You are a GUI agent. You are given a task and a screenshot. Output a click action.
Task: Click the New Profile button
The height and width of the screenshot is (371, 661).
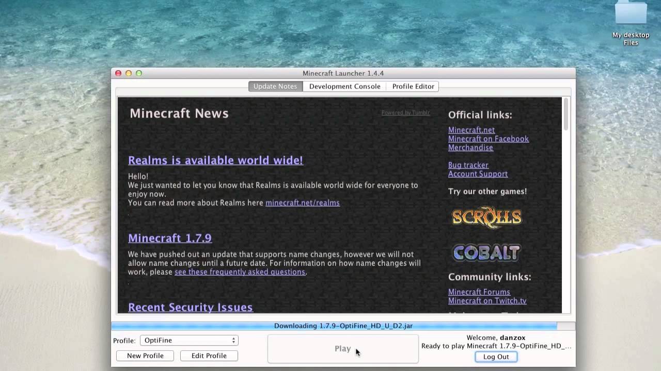pos(145,356)
